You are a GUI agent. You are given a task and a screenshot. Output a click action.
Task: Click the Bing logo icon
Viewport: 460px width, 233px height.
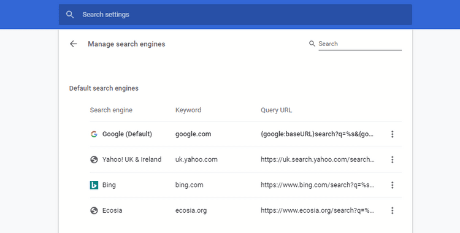[x=94, y=185]
